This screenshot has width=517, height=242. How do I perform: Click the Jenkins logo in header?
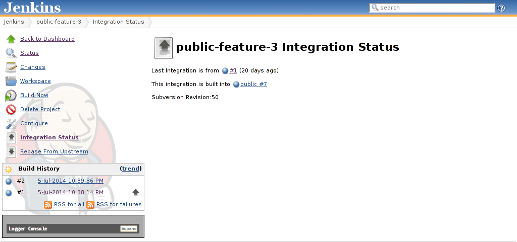pyautogui.click(x=32, y=8)
